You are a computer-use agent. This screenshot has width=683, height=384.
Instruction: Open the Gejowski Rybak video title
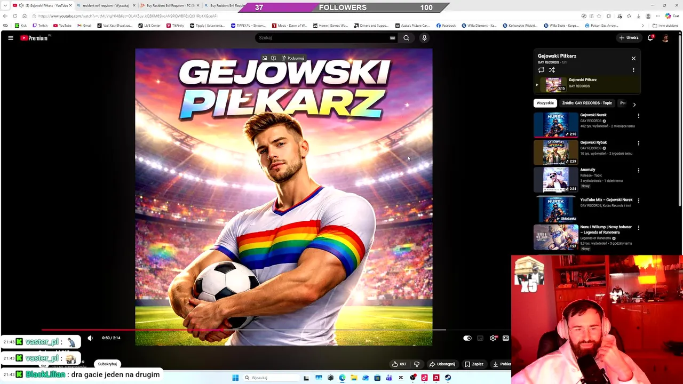click(593, 142)
